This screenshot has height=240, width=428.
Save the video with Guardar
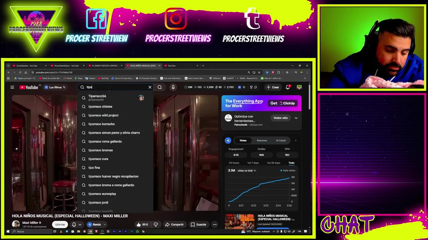pos(199,225)
